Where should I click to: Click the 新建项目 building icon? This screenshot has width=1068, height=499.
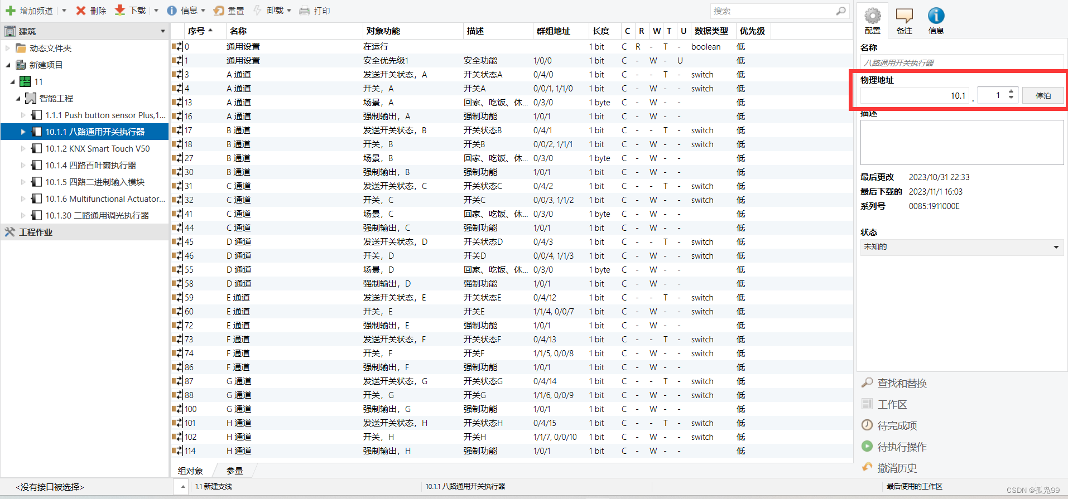point(21,65)
